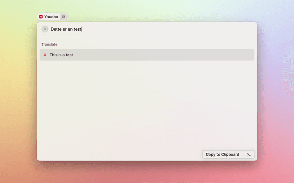This screenshot has width=294, height=183.
Task: Click desktop wallpaper right of the window
Action: 276,91
